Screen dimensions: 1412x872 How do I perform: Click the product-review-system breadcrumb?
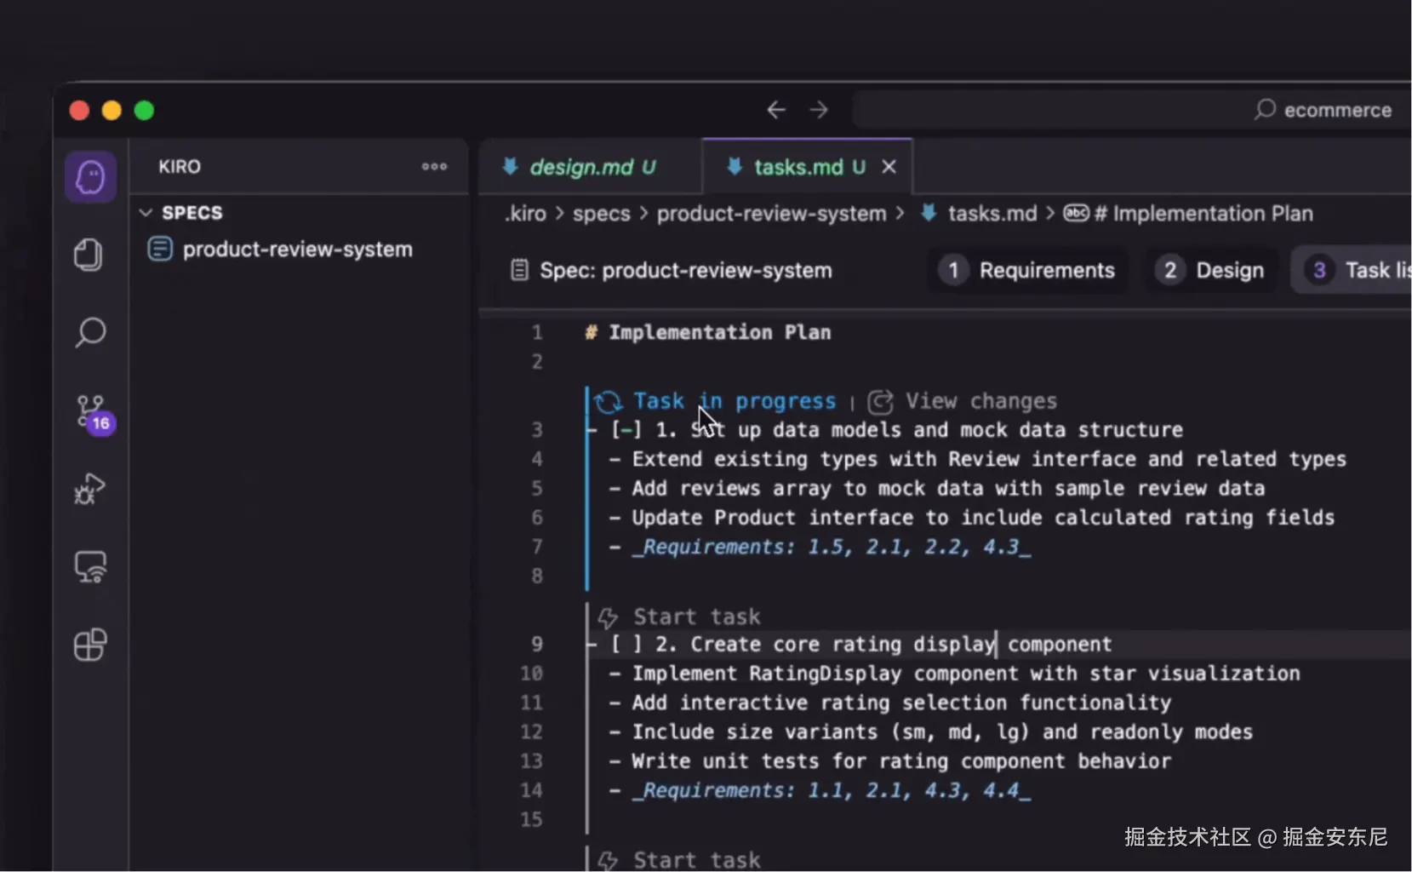(x=771, y=214)
